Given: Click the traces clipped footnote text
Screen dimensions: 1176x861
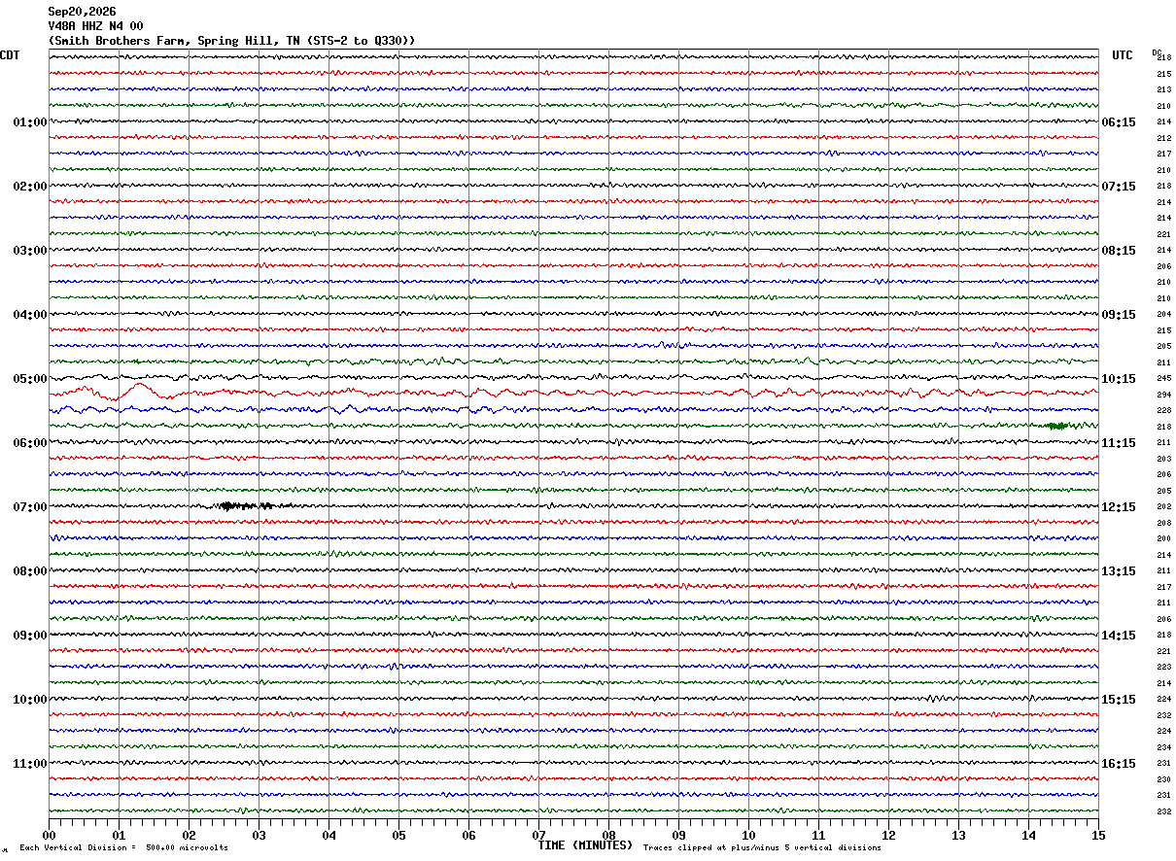Looking at the screenshot, I should (x=762, y=848).
